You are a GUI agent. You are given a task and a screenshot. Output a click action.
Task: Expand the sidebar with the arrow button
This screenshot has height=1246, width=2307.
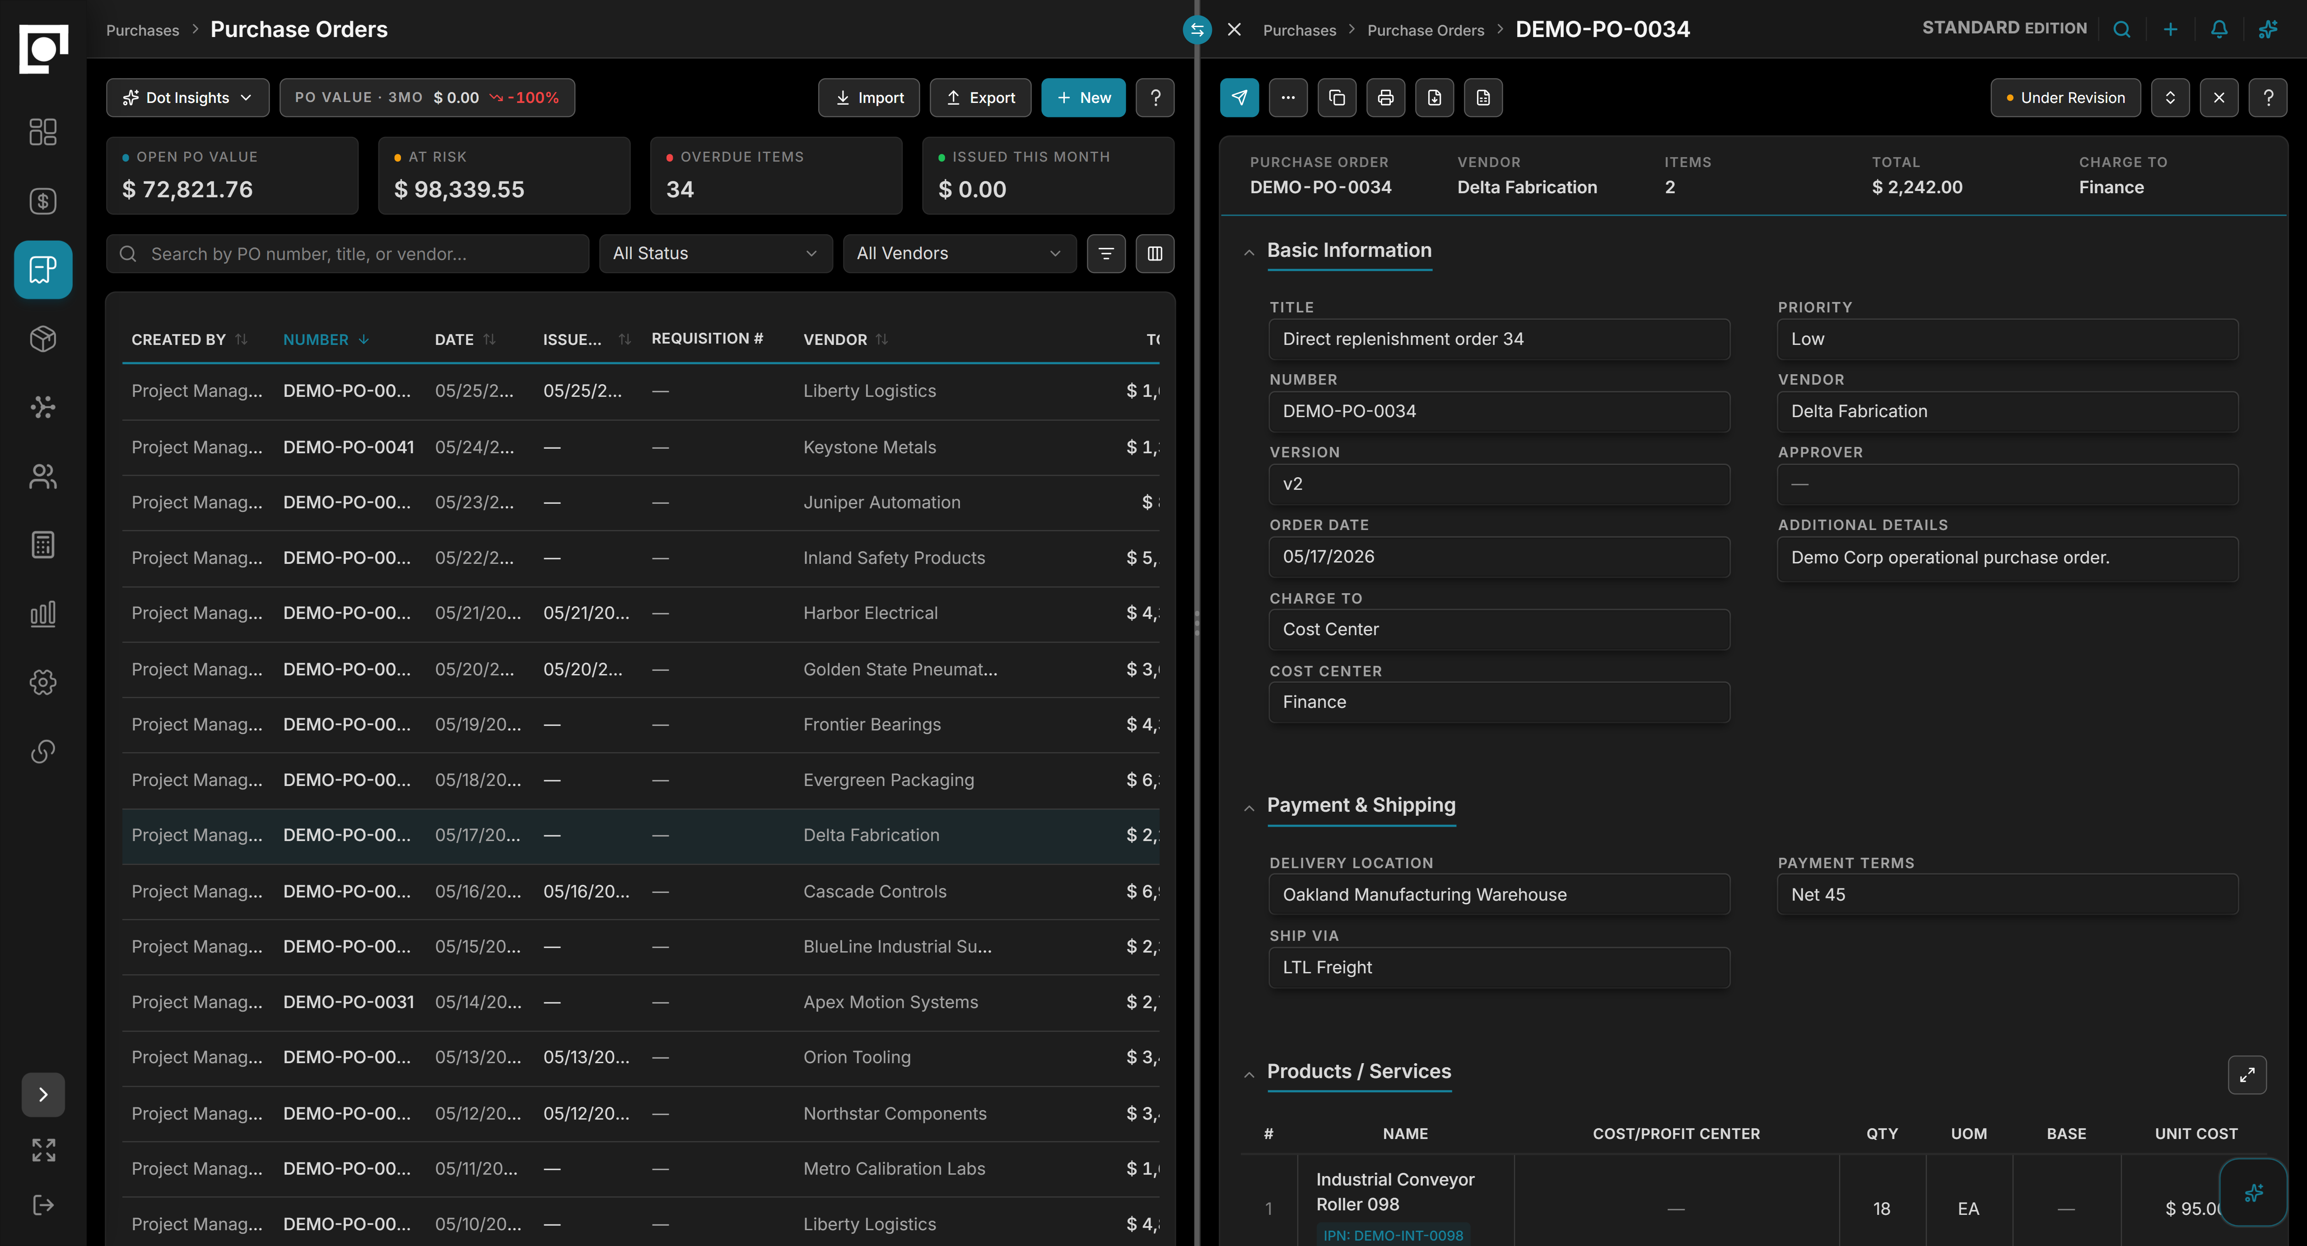point(43,1094)
